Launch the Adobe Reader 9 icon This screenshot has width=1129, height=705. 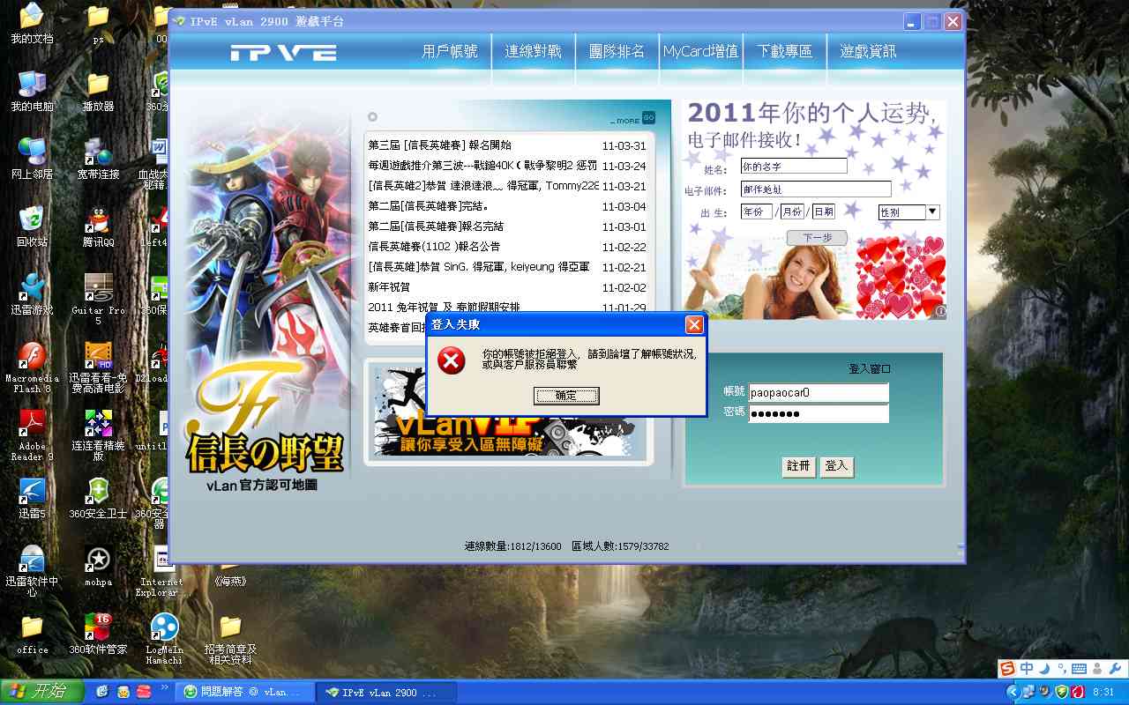[x=32, y=435]
